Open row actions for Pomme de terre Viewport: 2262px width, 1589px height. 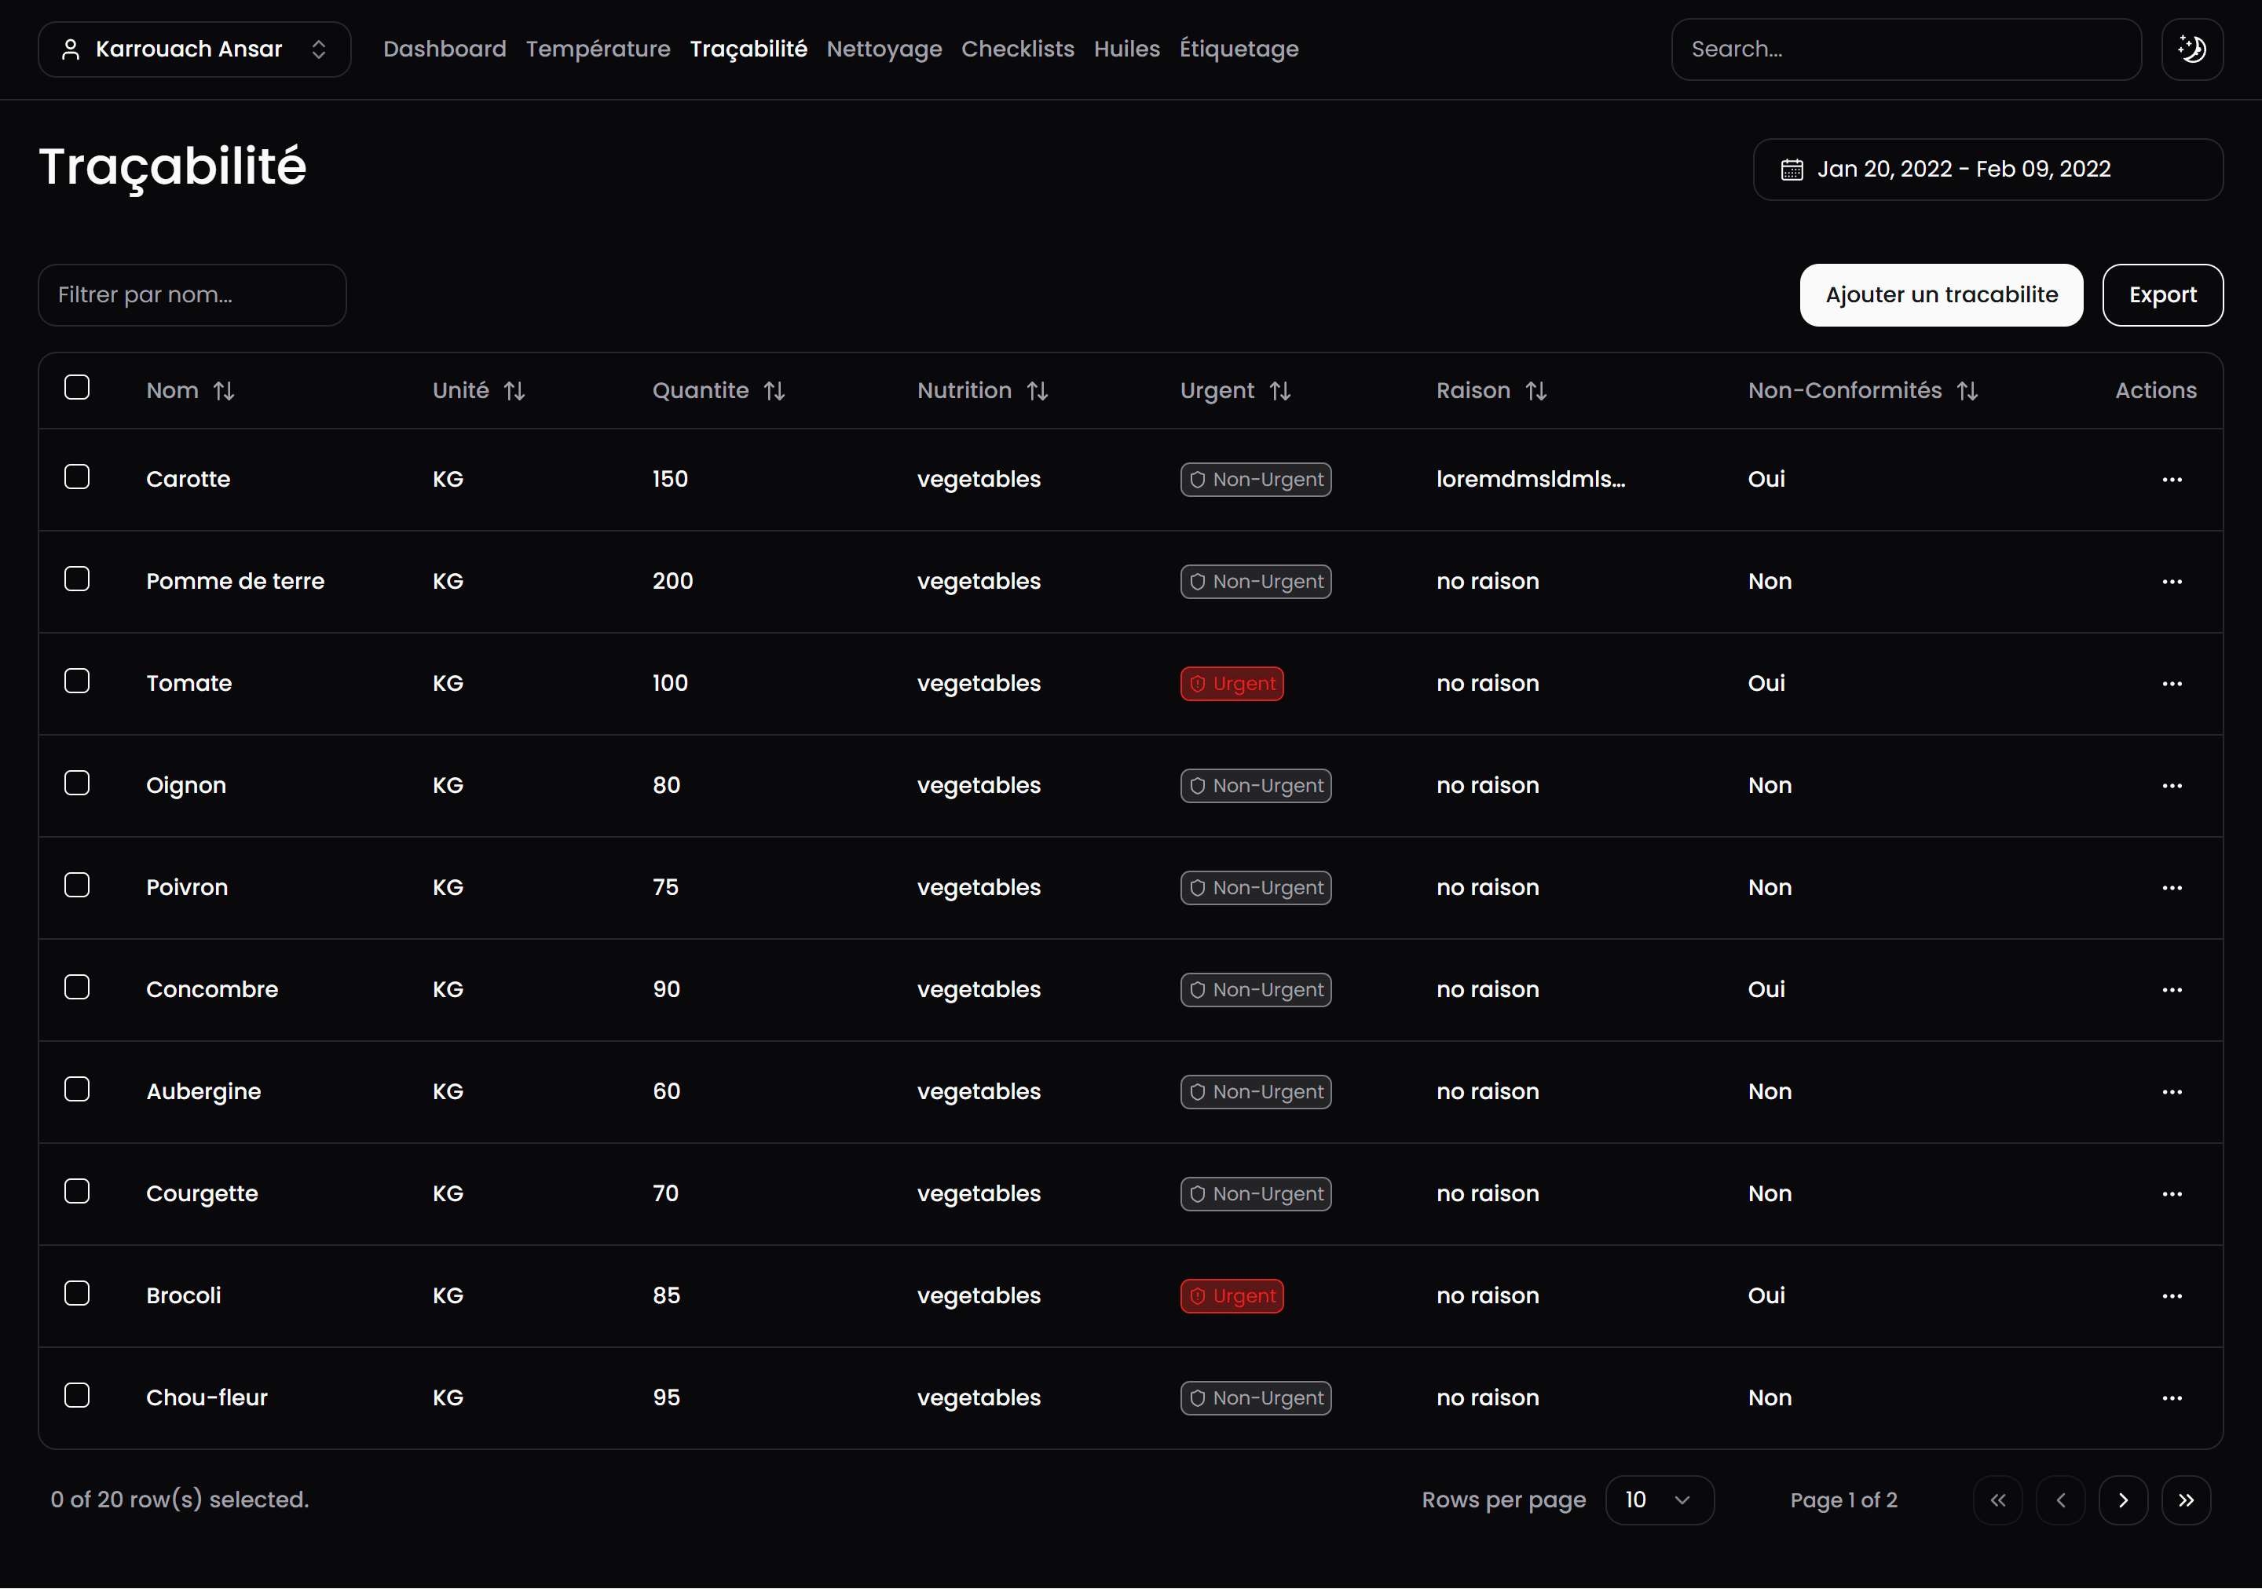(2172, 582)
